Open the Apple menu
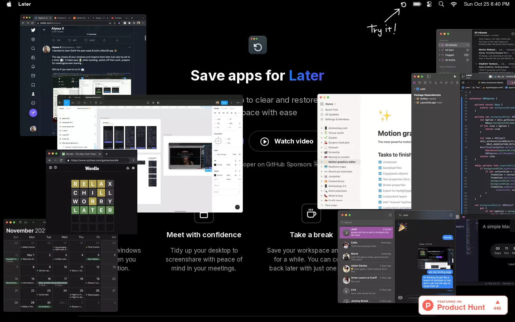The width and height of the screenshot is (515, 322). [x=9, y=4]
